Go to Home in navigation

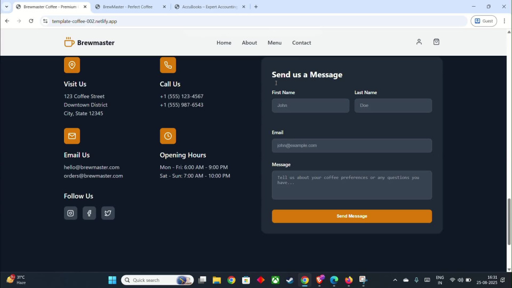[224, 43]
